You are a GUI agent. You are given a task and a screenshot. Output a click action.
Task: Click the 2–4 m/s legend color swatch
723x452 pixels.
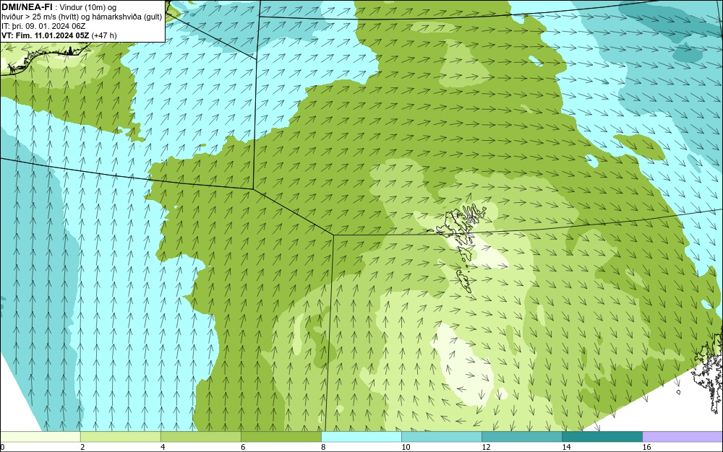pyautogui.click(x=120, y=436)
